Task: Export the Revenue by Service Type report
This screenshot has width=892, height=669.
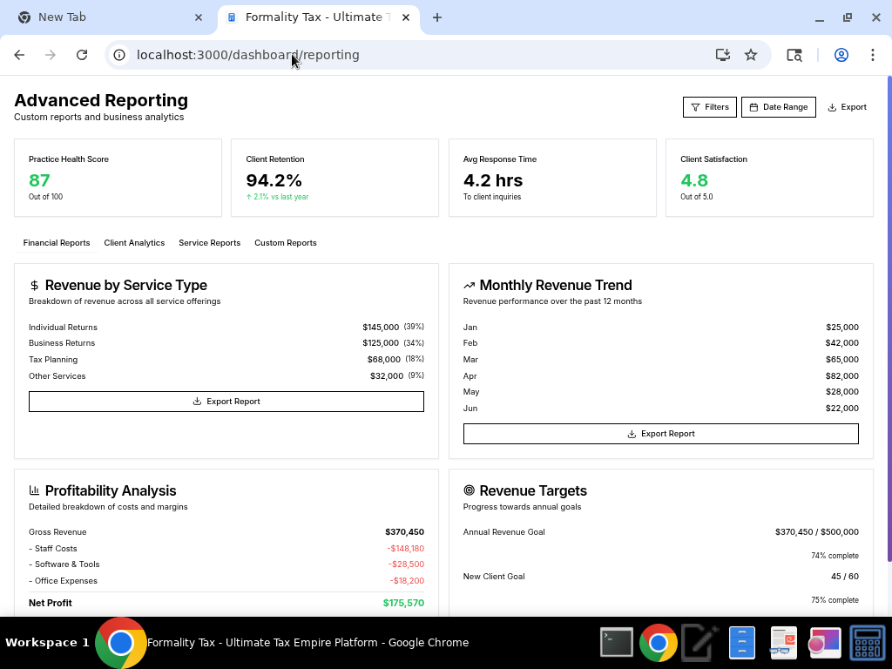Action: point(226,402)
